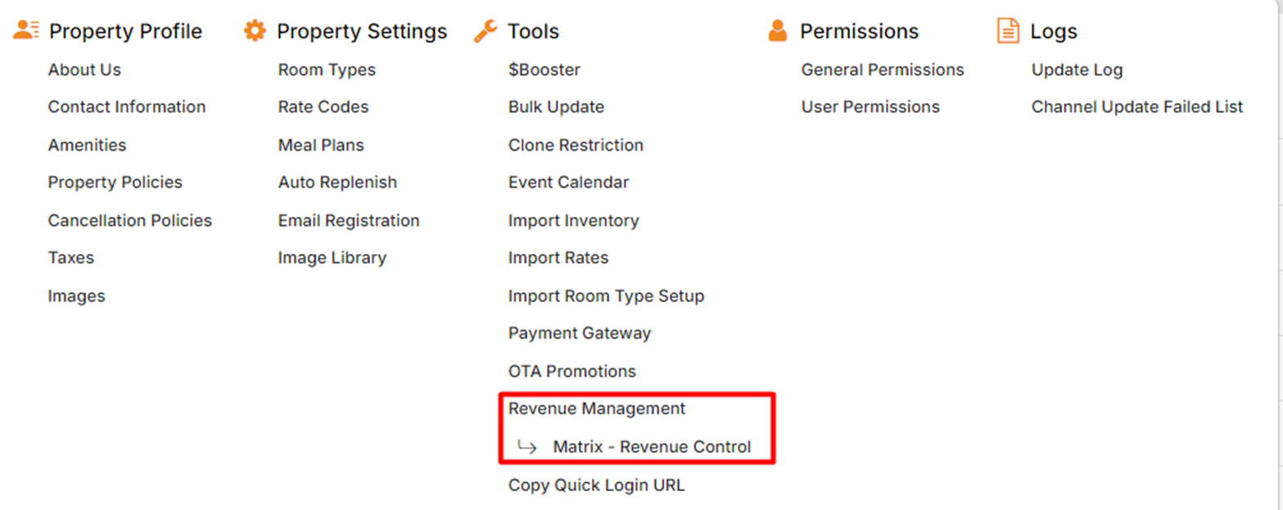Viewport: 1283px width, 510px height.
Task: Click the Permissions user icon
Action: click(777, 31)
